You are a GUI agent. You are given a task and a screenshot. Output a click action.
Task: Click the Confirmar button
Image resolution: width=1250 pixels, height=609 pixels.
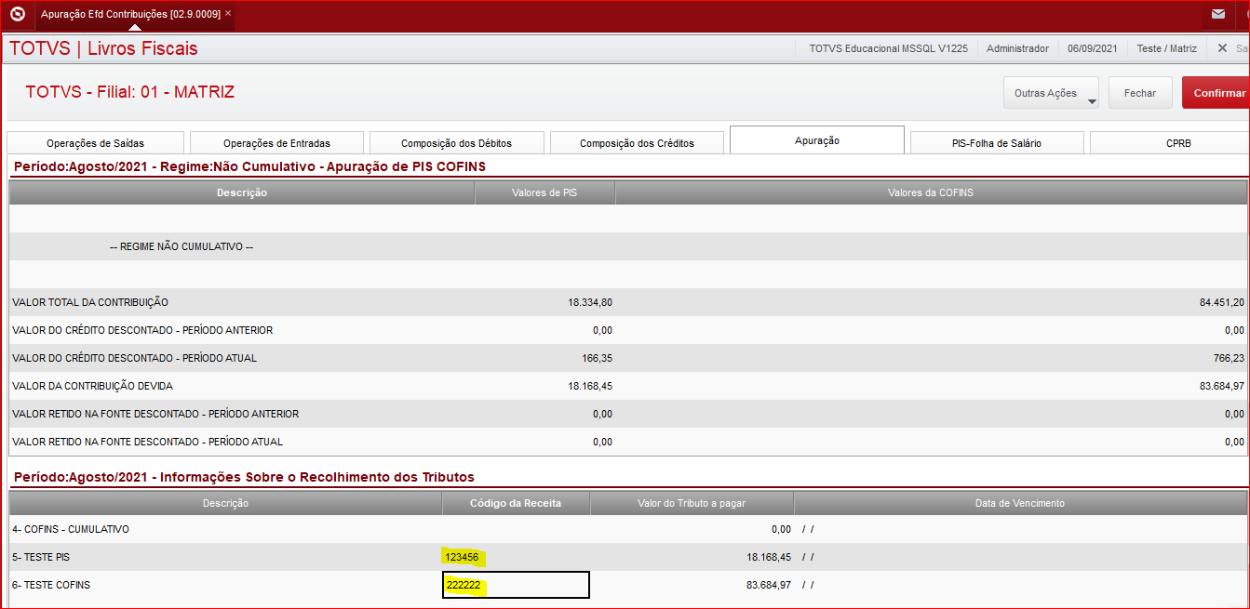(1216, 93)
